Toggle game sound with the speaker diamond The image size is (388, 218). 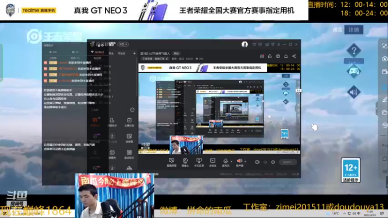pos(354,92)
